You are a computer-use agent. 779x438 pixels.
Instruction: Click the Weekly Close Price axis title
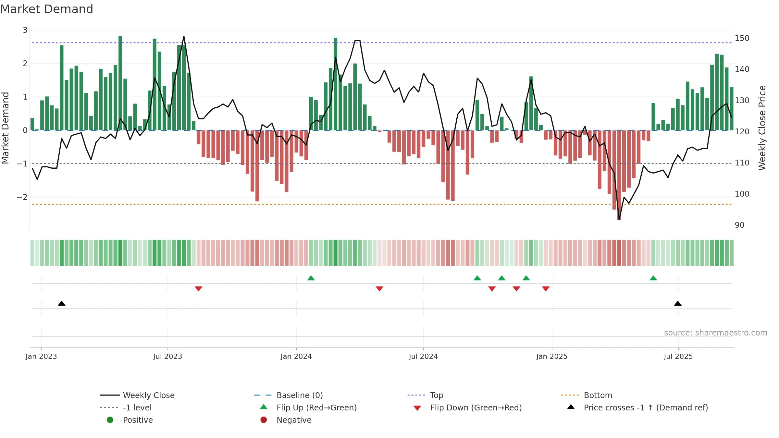[762, 128]
